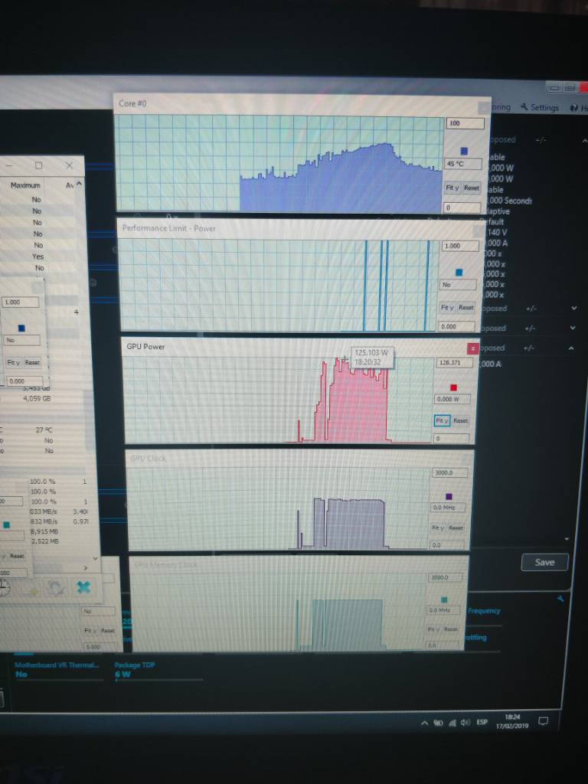Change the purple GPU Clock graph color
The height and width of the screenshot is (784, 588).
449,496
